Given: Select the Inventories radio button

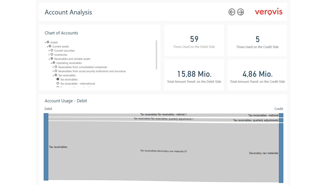Looking at the screenshot, I should 52,55.
